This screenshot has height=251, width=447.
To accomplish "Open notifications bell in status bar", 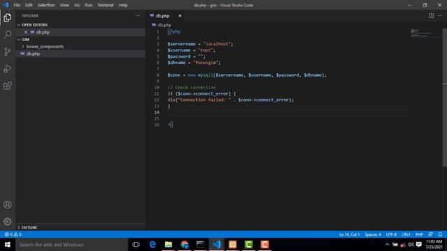I will click(x=440, y=234).
